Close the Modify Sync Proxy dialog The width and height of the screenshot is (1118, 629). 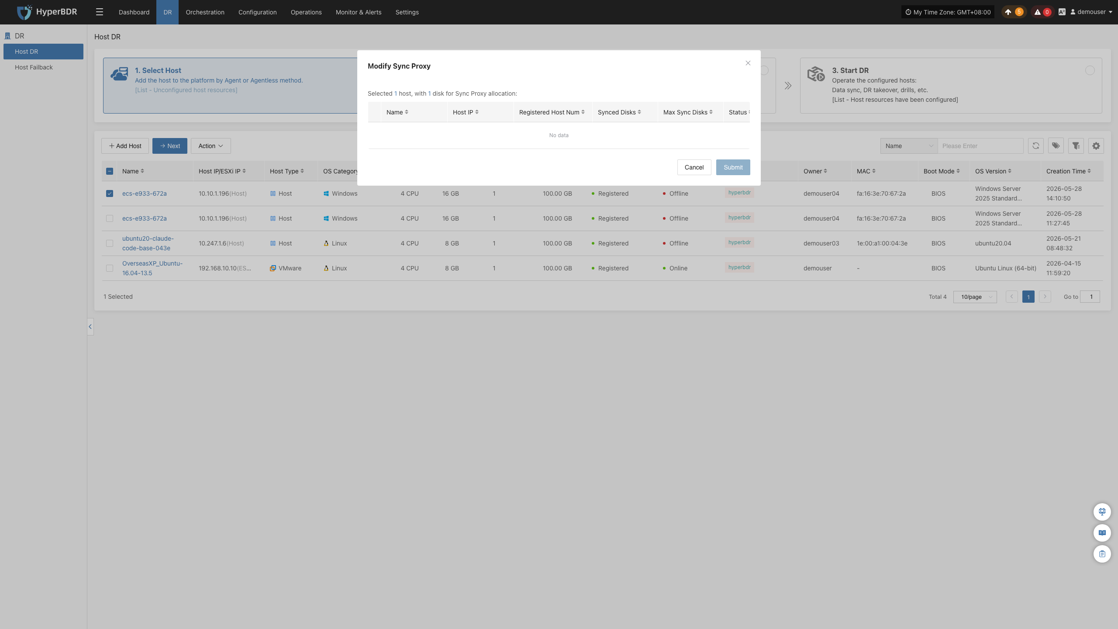pyautogui.click(x=748, y=63)
